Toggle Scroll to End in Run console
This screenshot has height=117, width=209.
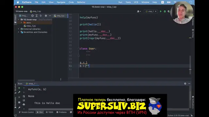[24, 100]
